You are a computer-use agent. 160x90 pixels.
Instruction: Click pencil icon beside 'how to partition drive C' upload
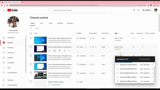tap(117, 73)
